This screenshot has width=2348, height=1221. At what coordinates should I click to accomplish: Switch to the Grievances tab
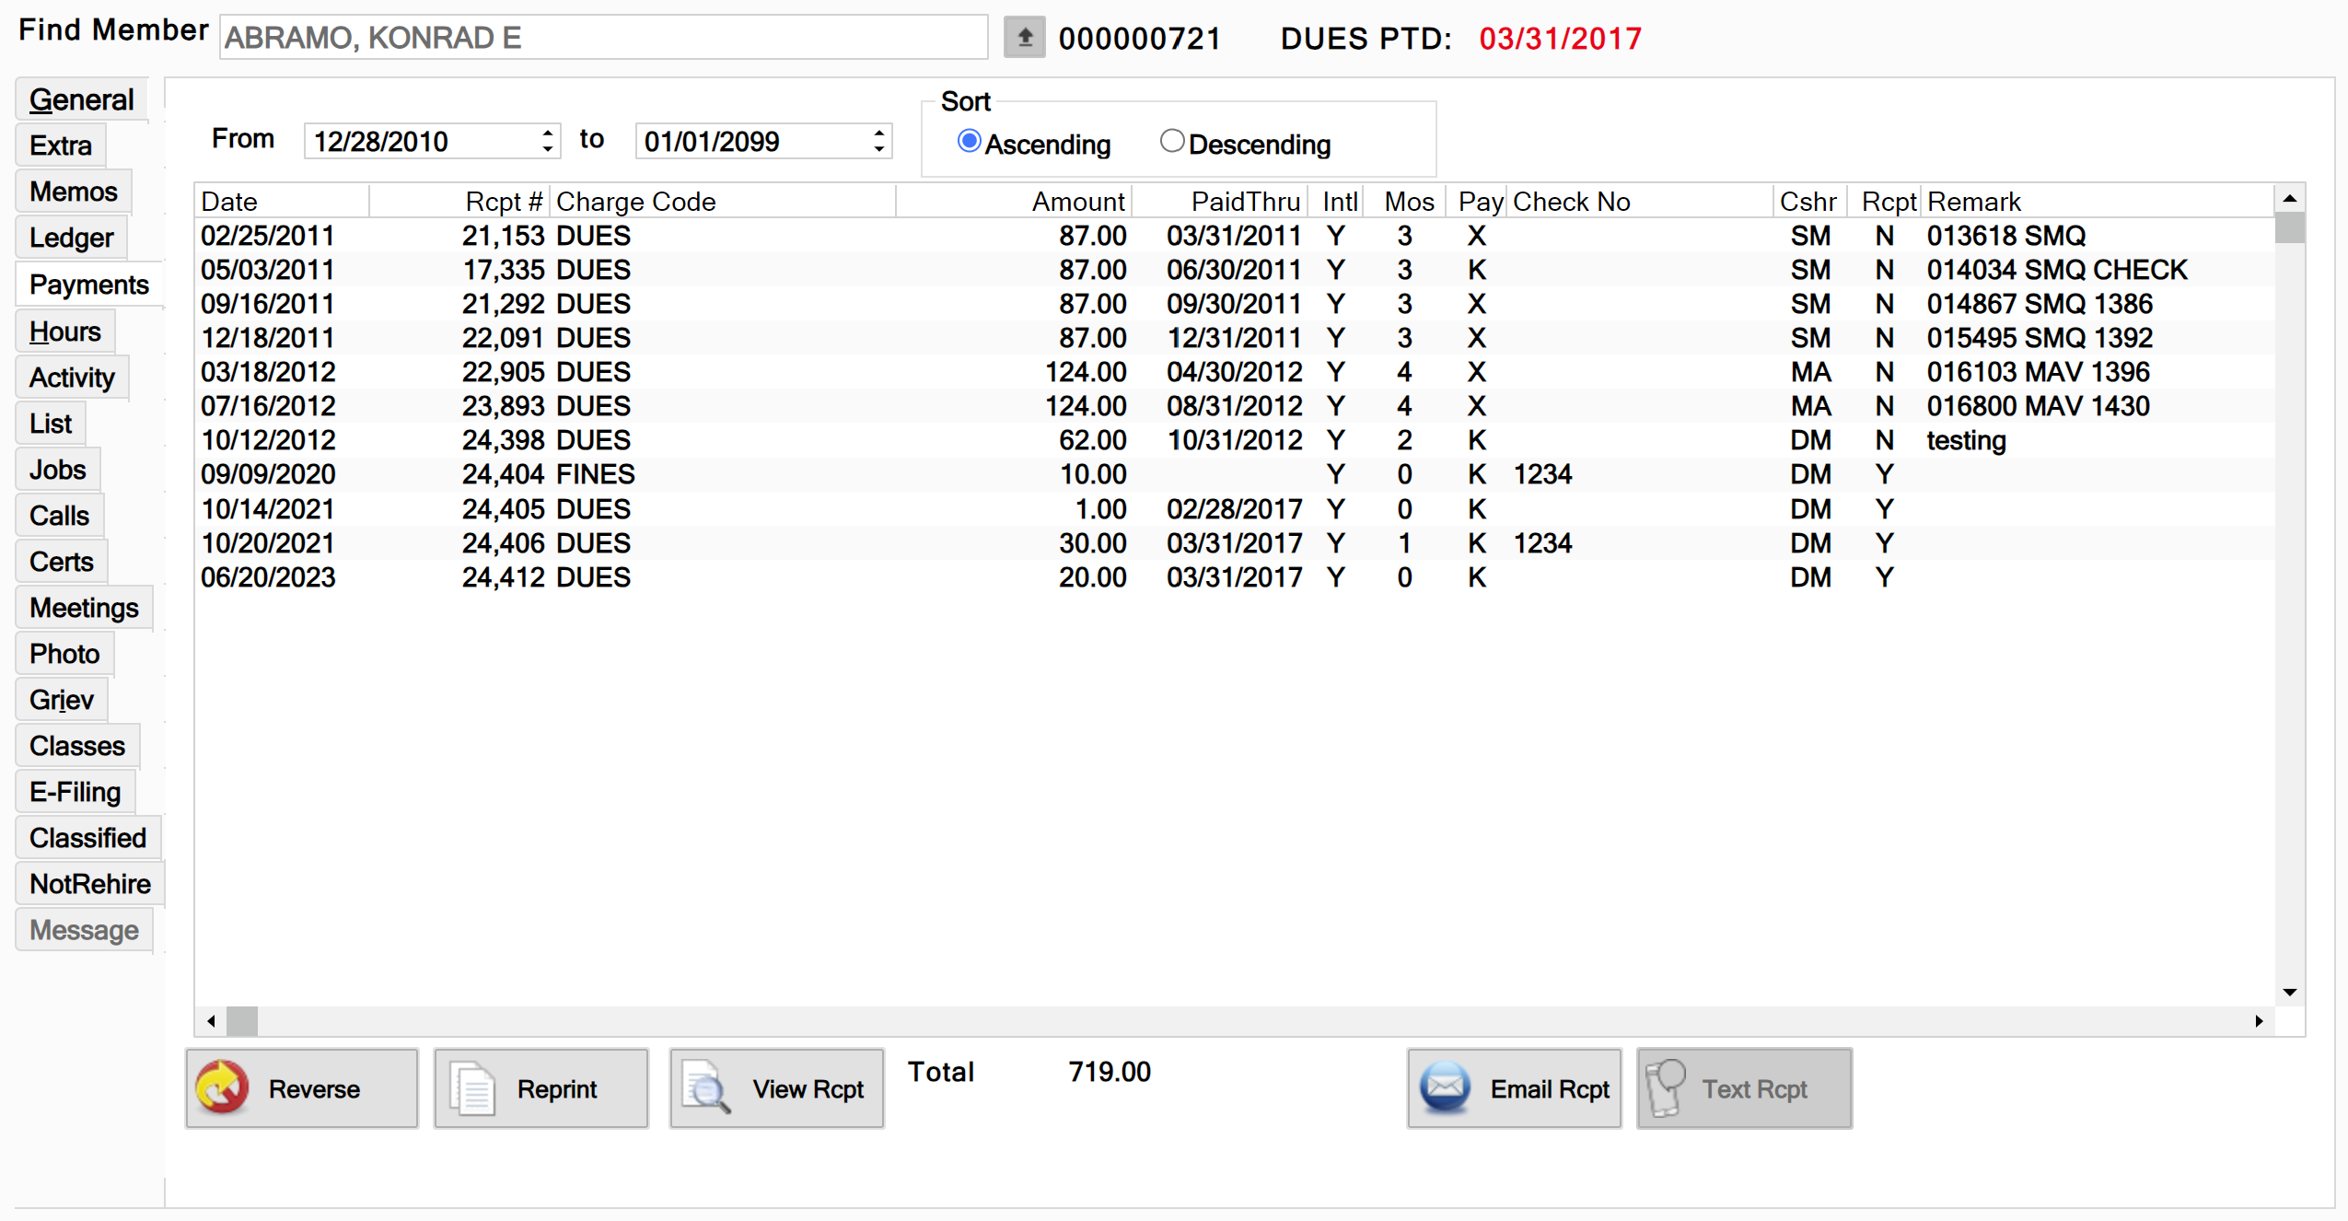click(x=62, y=700)
